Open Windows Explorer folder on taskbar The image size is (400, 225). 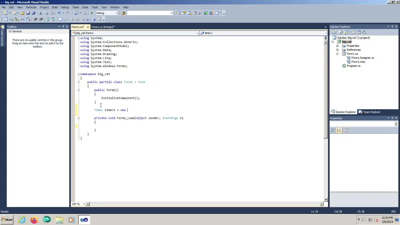(x=59, y=220)
